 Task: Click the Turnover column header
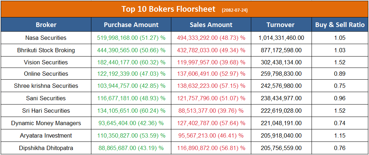(280, 25)
